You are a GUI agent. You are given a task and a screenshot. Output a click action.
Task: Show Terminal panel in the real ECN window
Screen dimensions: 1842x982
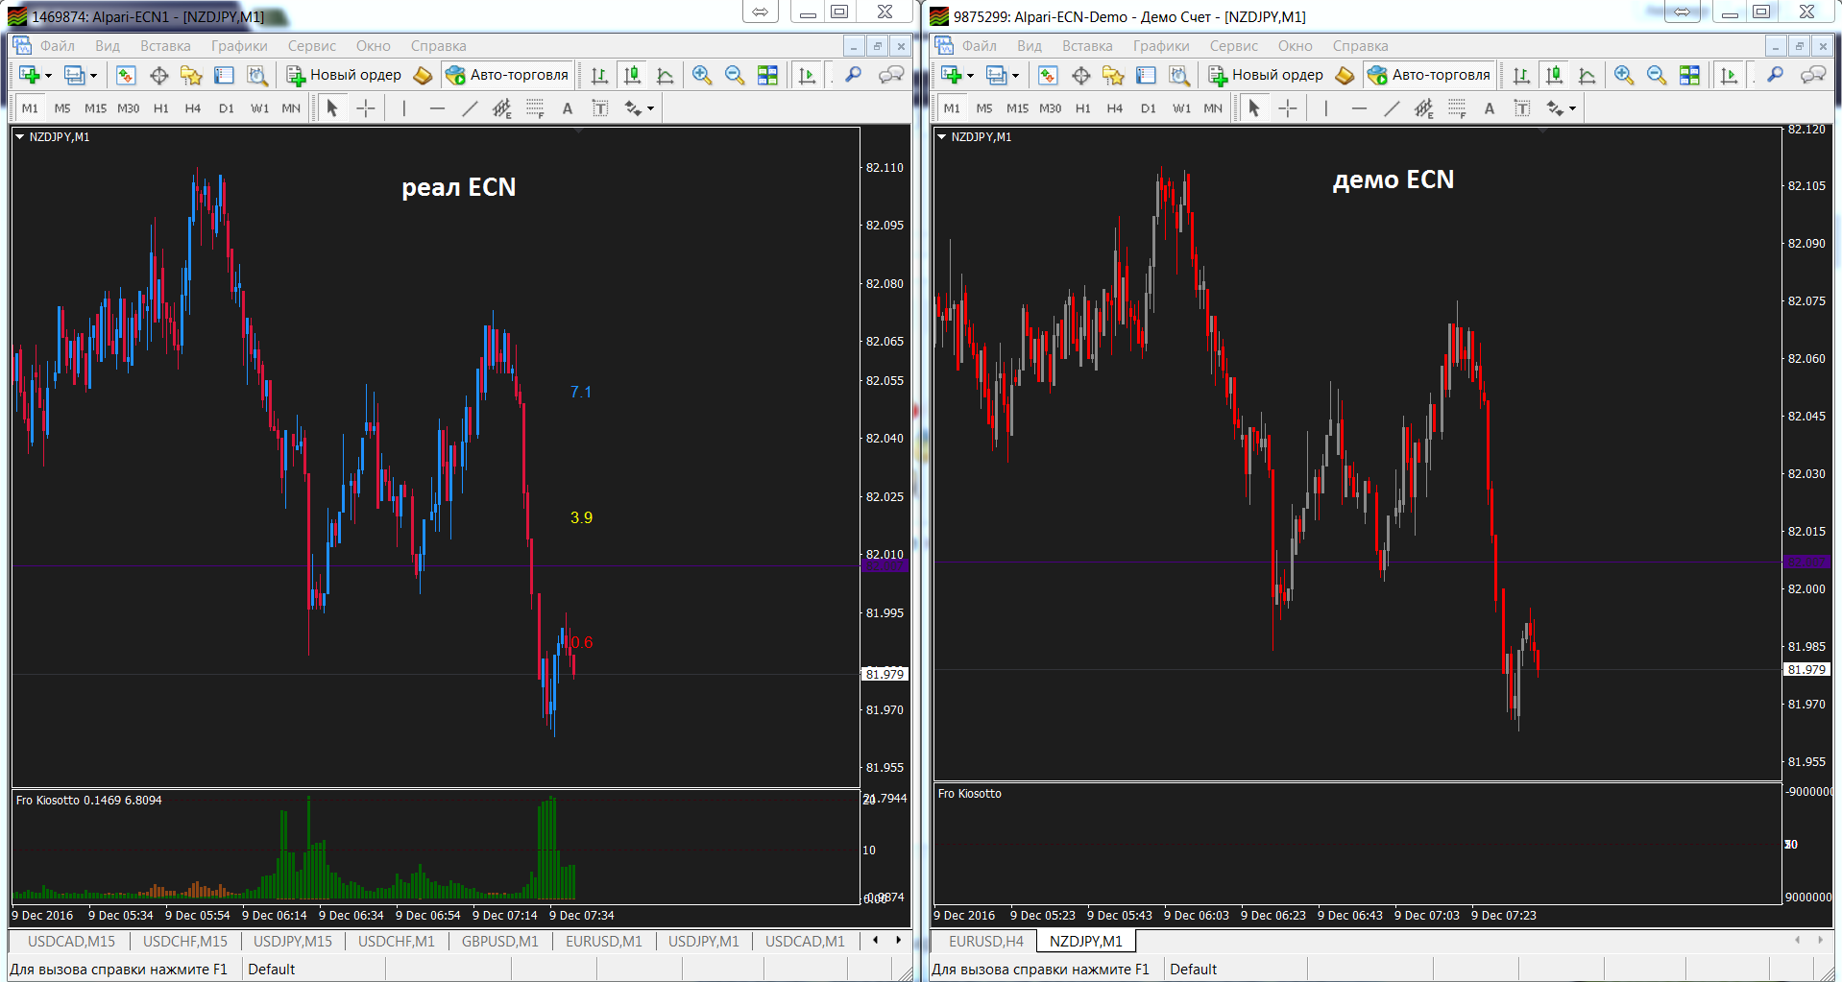pyautogui.click(x=224, y=75)
